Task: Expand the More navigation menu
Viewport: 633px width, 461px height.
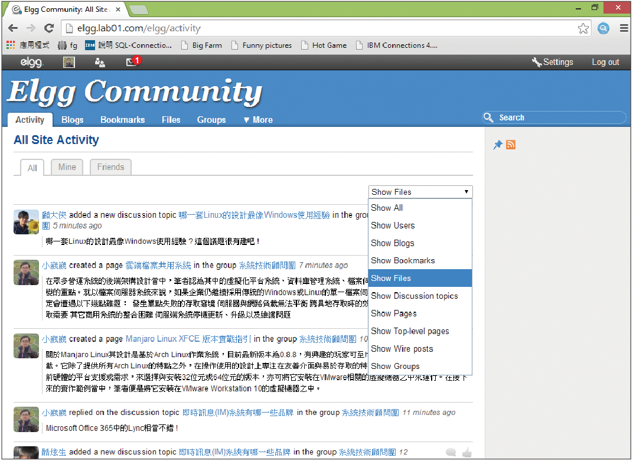Action: click(259, 120)
